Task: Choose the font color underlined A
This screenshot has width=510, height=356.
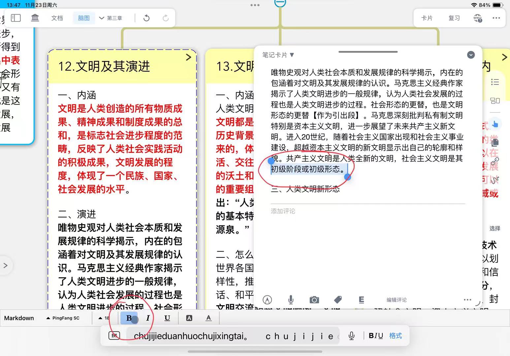Action: pyautogui.click(x=208, y=318)
